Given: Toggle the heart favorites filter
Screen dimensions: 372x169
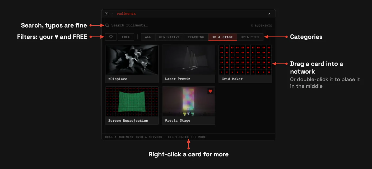Looking at the screenshot, I should click(111, 37).
